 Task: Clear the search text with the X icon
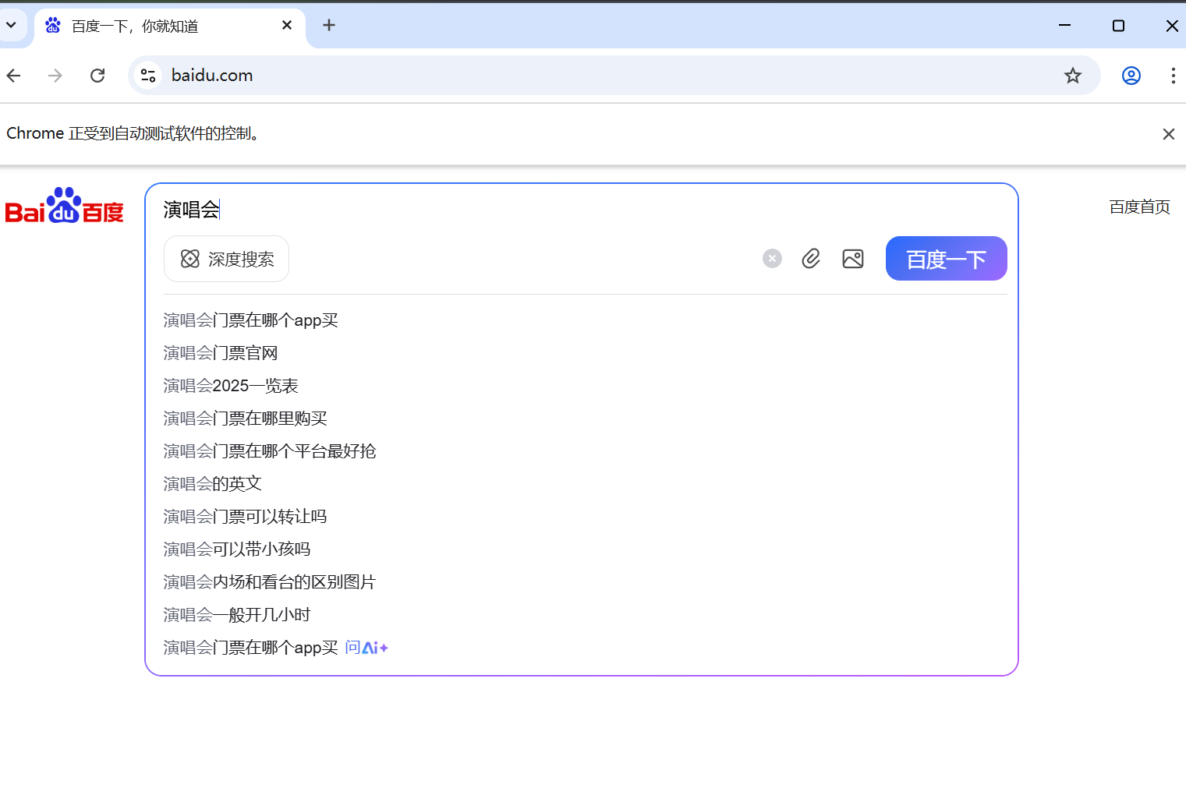click(772, 259)
